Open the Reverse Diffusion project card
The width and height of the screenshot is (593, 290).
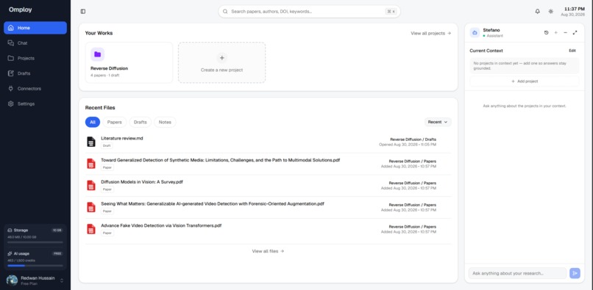tap(129, 62)
